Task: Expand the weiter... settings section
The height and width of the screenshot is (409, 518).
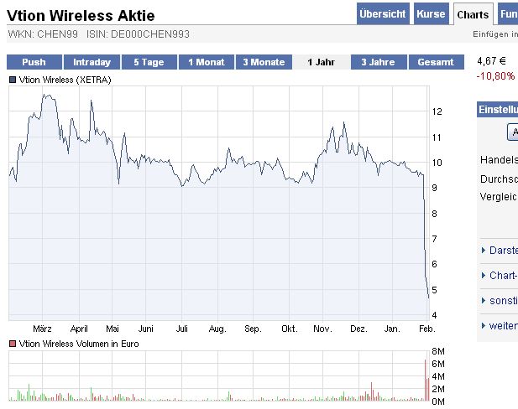Action: point(500,326)
